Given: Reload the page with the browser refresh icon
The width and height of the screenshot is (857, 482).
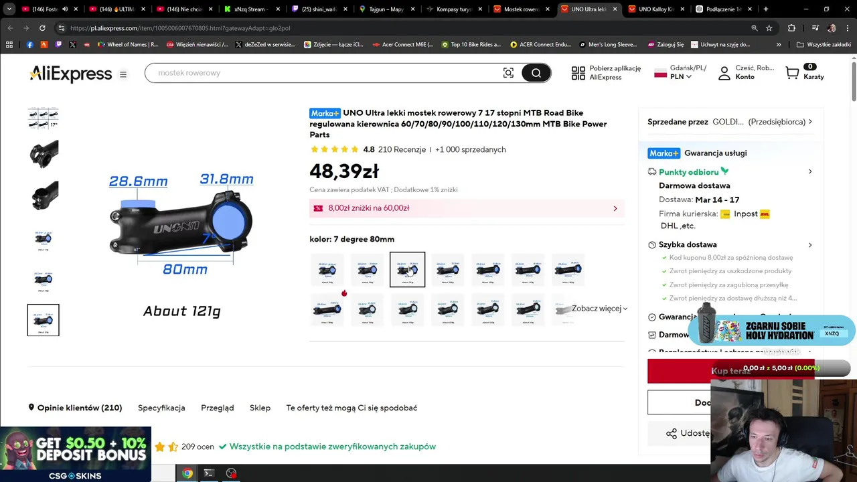Looking at the screenshot, I should (42, 28).
